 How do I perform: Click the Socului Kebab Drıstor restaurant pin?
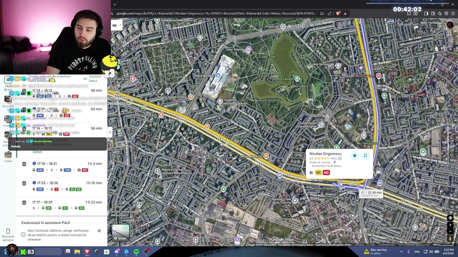(x=190, y=97)
